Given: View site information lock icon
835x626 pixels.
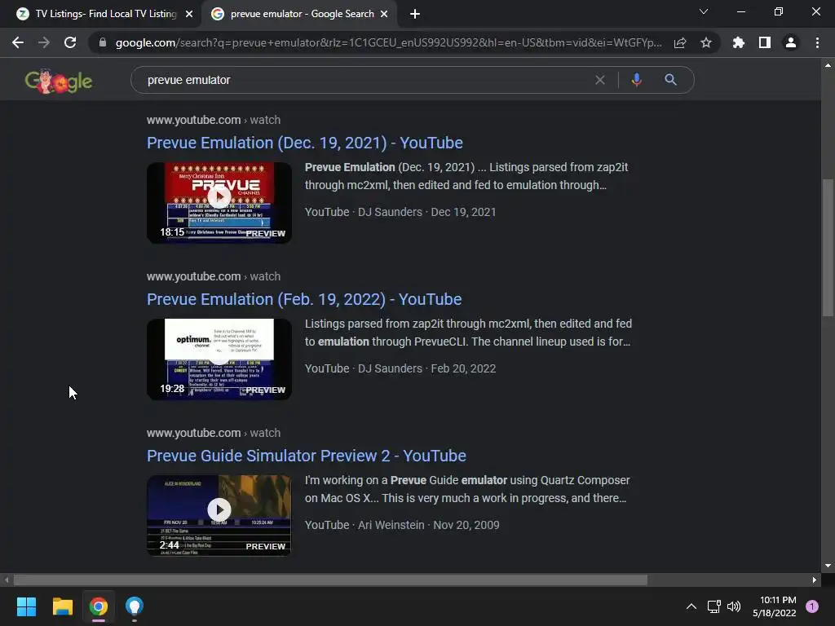Looking at the screenshot, I should tap(102, 42).
